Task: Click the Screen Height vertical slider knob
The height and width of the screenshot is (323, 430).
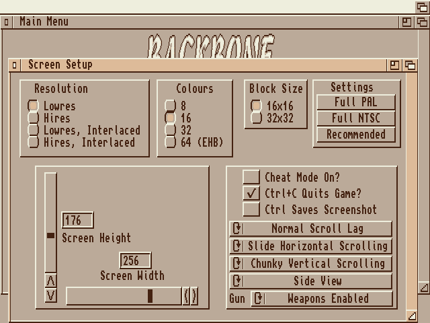Action: (51, 236)
